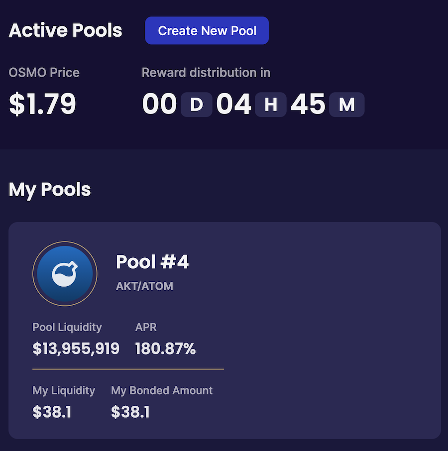448x451 pixels.
Task: Click the H hours badge
Action: click(271, 105)
